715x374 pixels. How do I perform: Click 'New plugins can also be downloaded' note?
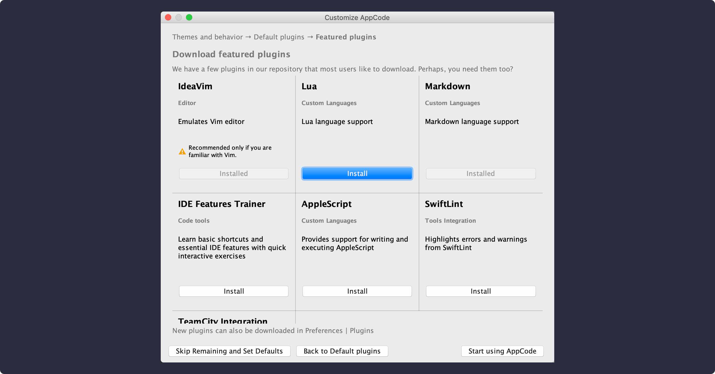[x=273, y=331]
